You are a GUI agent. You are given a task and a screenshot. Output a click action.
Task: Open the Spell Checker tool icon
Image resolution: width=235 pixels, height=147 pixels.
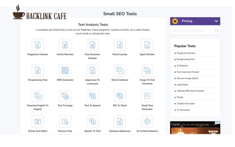click(147, 45)
